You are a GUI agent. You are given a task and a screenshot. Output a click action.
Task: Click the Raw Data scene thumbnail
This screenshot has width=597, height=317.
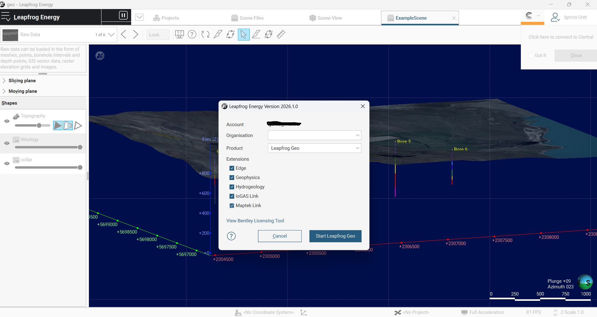(x=10, y=35)
